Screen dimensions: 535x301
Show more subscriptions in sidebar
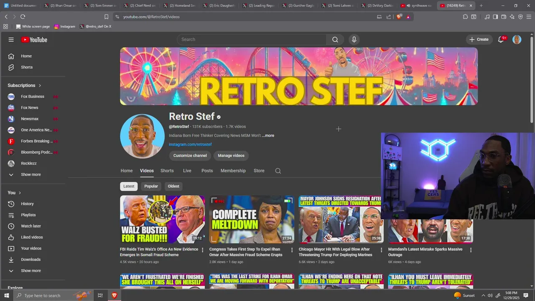31,174
